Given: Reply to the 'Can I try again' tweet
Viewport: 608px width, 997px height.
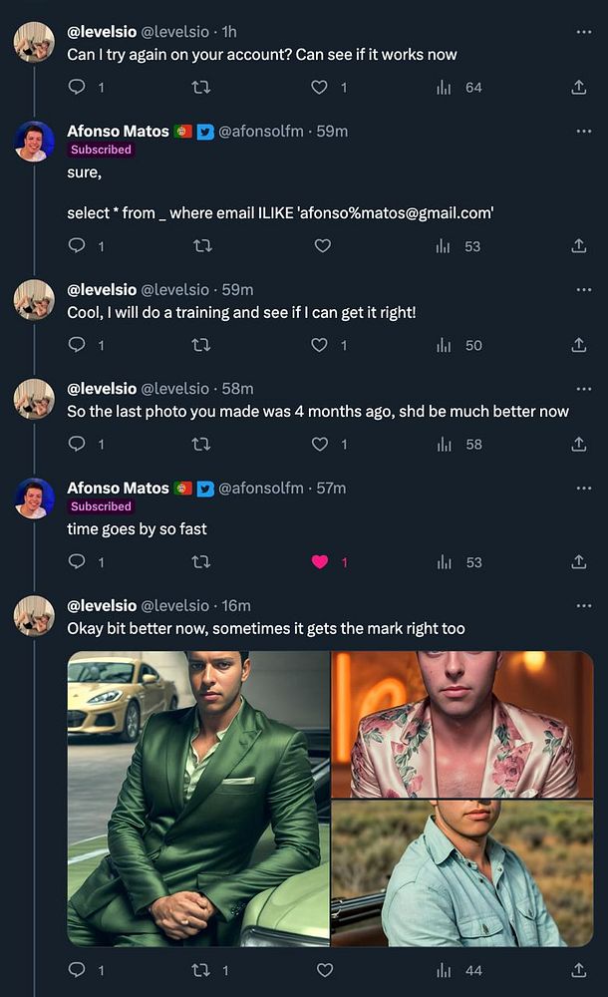Looking at the screenshot, I should click(77, 88).
